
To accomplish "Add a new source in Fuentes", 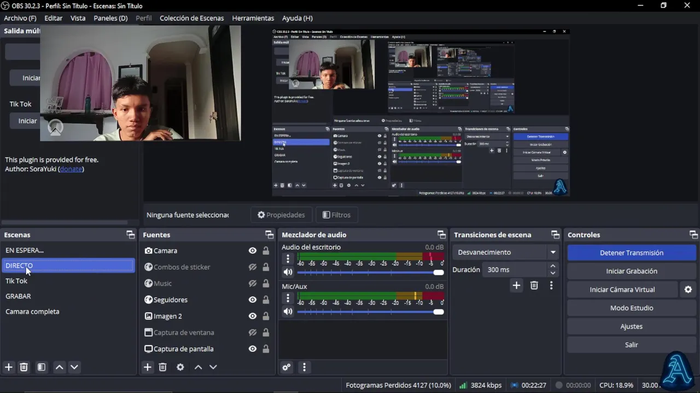I will point(148,367).
